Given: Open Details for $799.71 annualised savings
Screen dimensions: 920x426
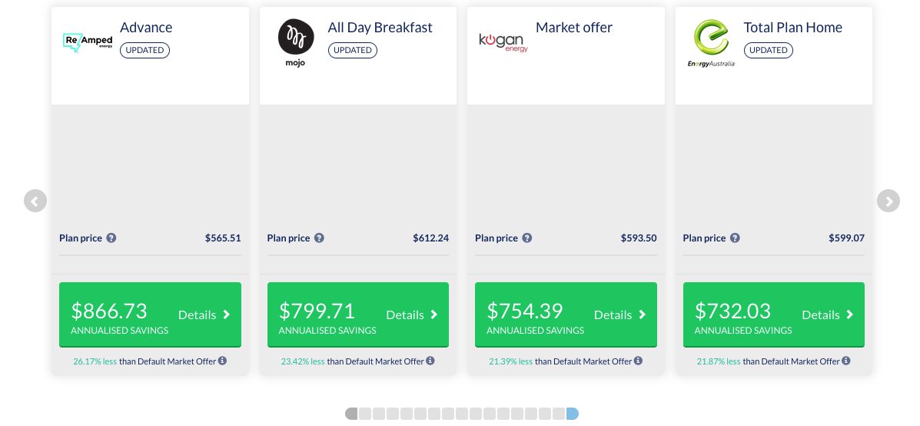Looking at the screenshot, I should pos(412,315).
